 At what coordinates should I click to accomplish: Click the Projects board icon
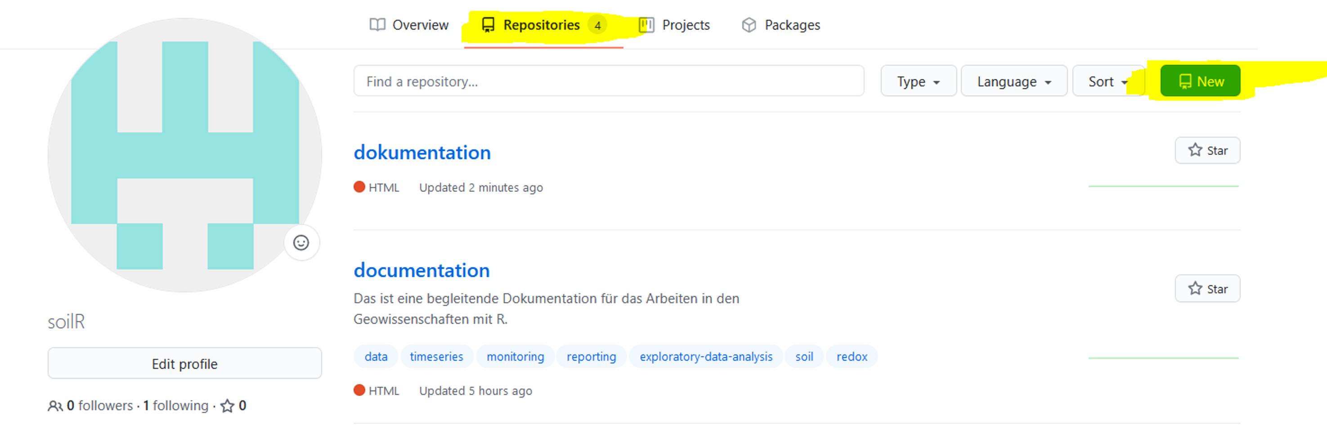[x=646, y=25]
